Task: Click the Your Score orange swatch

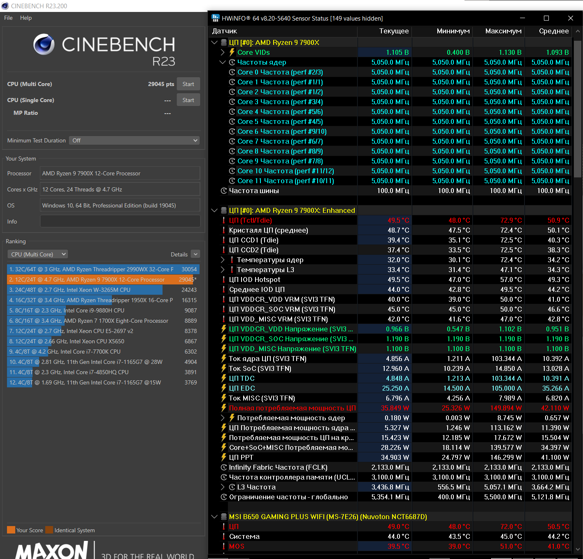Action: point(11,530)
